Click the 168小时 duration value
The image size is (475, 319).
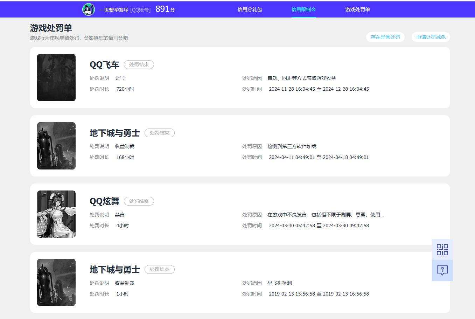point(125,157)
